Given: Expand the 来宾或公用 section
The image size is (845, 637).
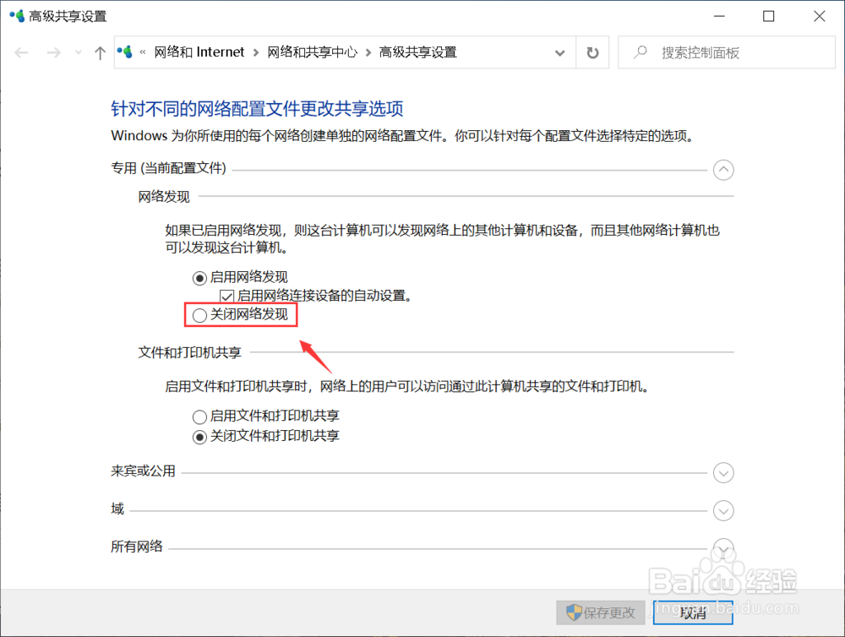Looking at the screenshot, I should point(723,472).
